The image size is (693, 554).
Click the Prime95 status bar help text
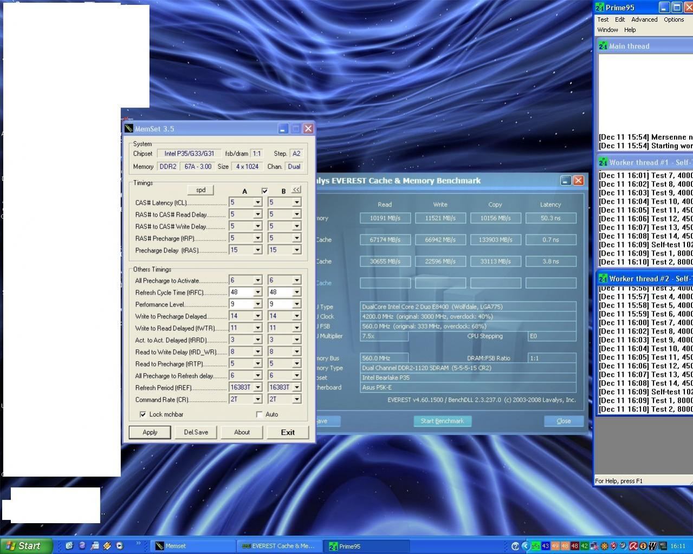tap(619, 481)
